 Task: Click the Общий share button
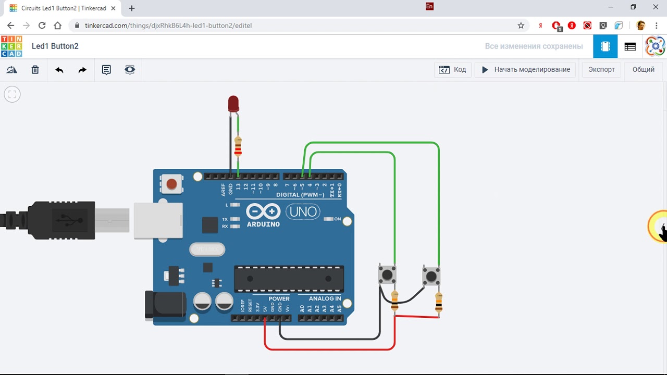pyautogui.click(x=644, y=69)
